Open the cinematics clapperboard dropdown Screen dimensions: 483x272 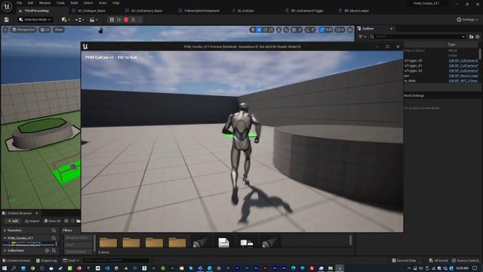coord(94,20)
